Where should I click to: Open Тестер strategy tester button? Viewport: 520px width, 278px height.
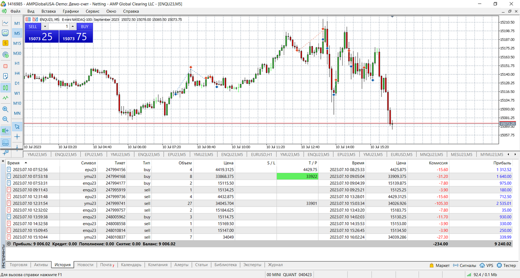pyautogui.click(x=506, y=265)
